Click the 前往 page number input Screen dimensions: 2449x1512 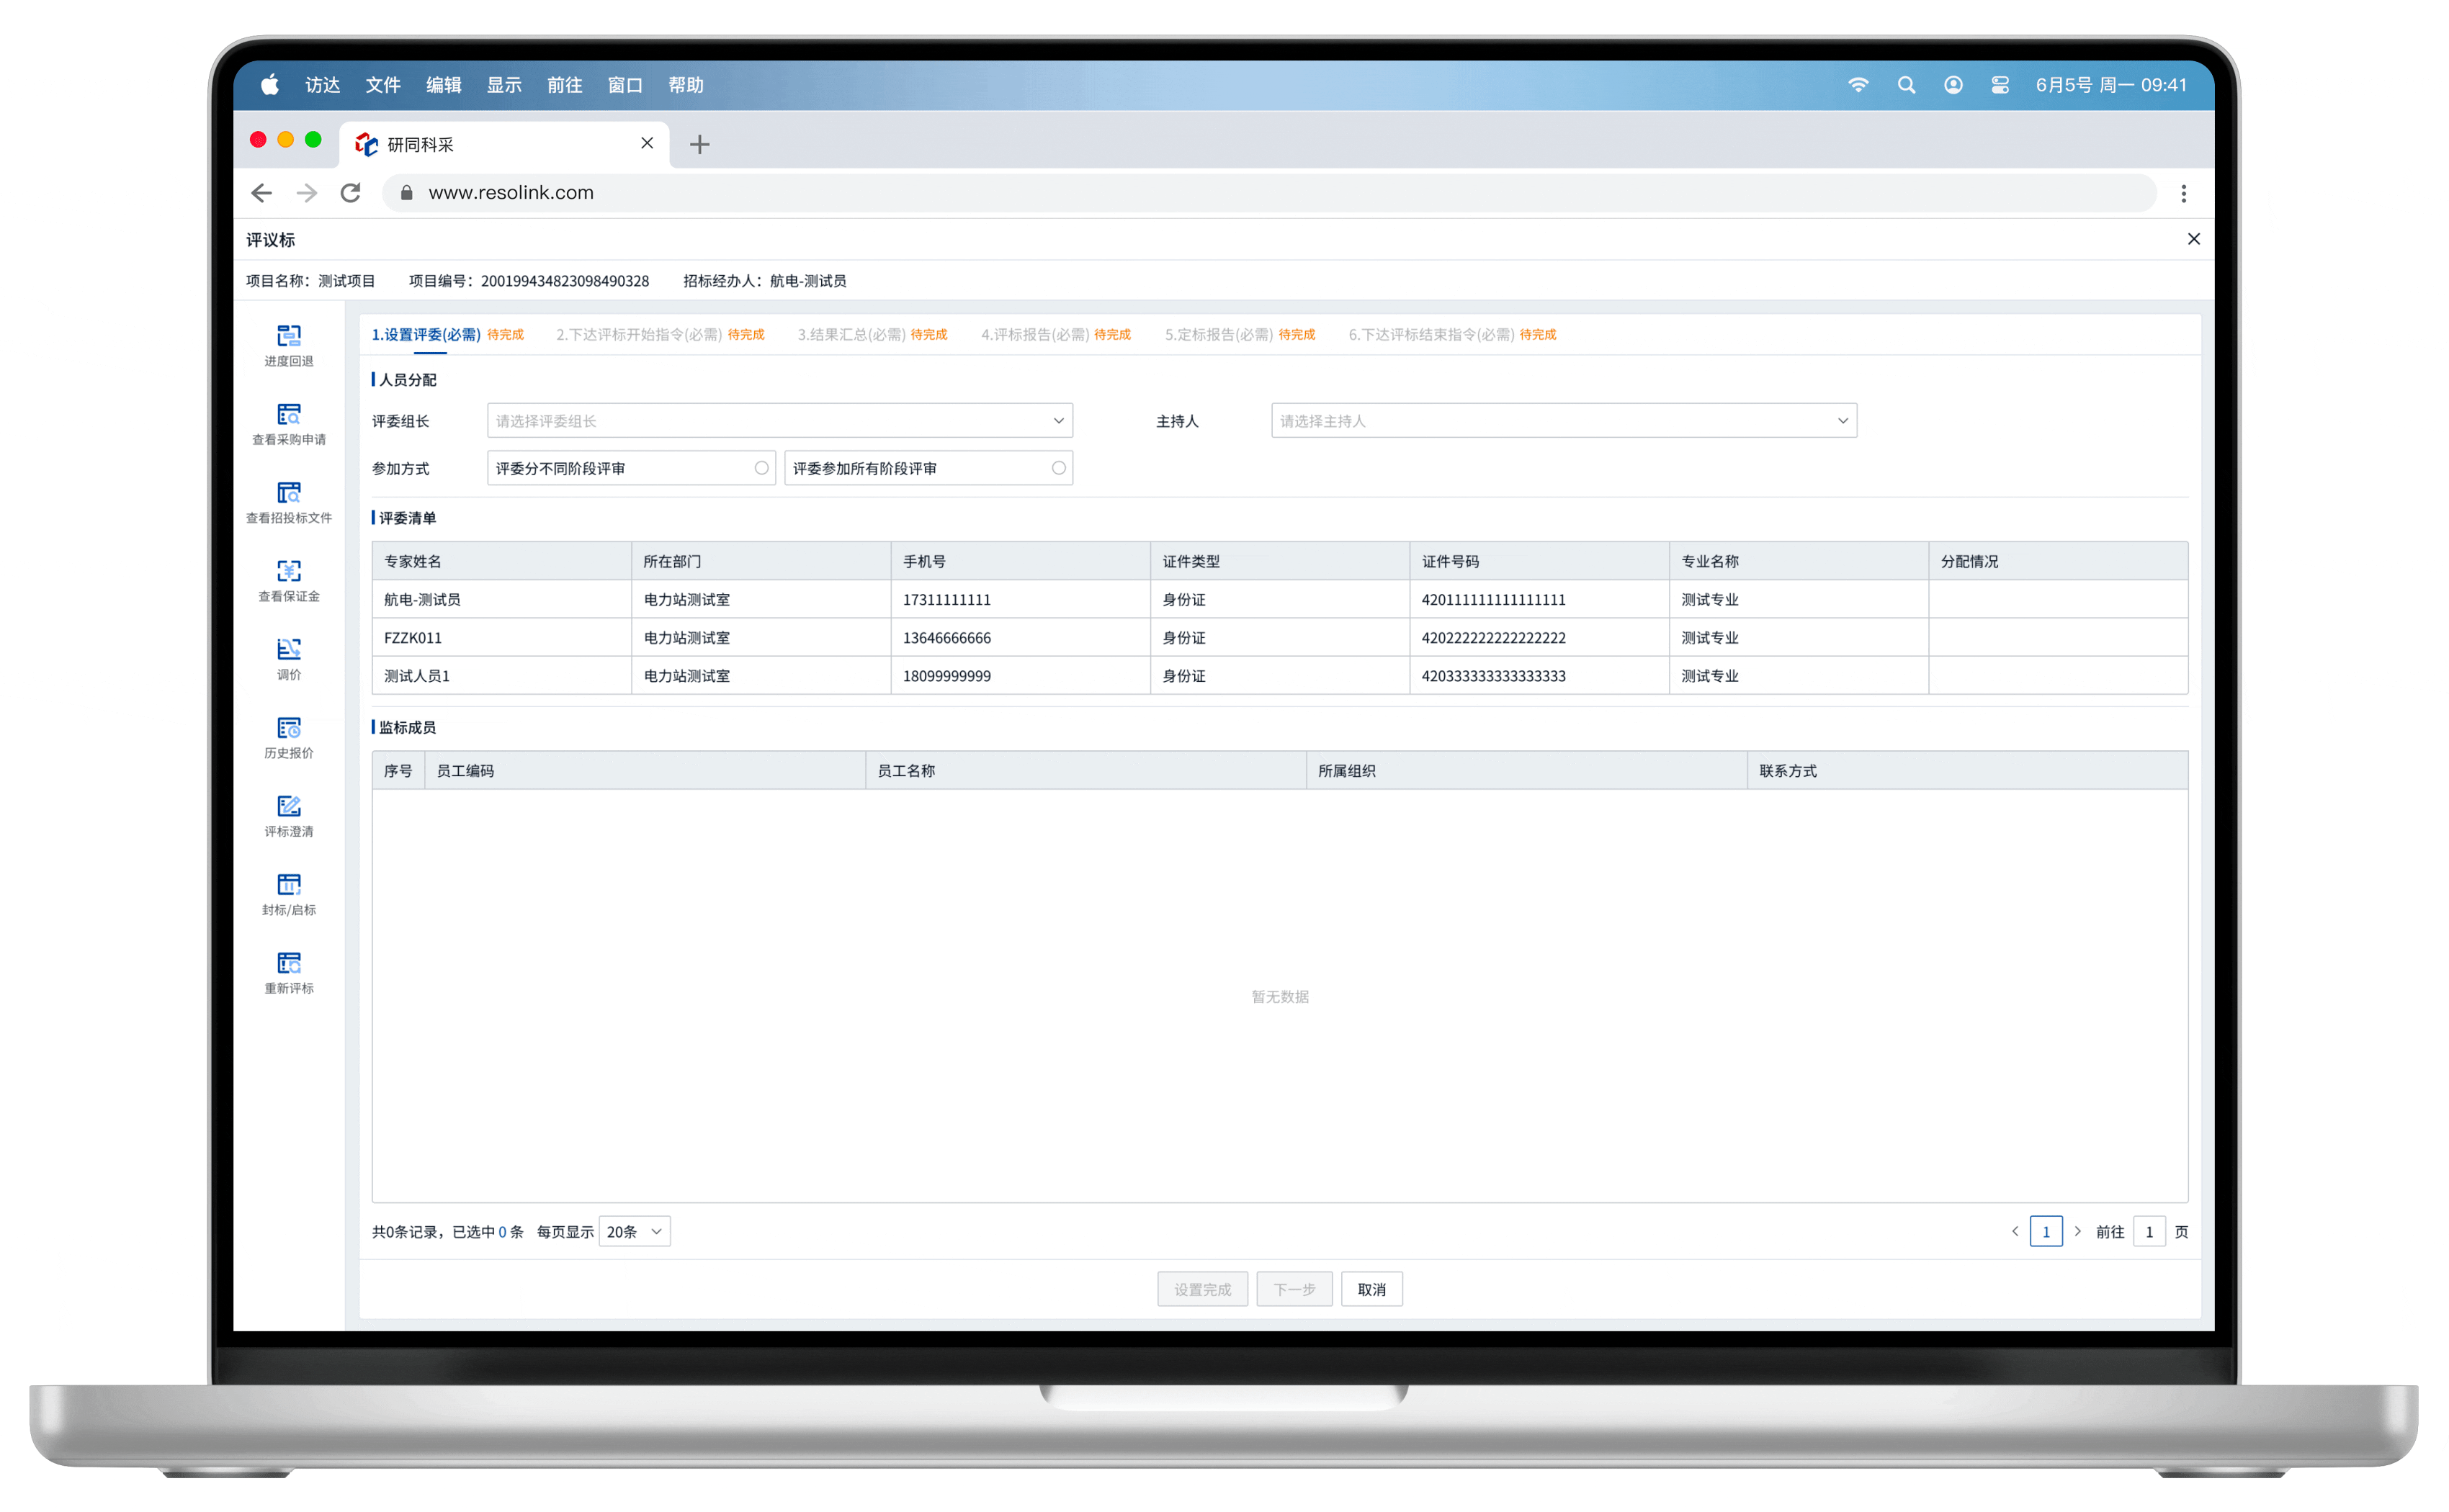(2149, 1232)
